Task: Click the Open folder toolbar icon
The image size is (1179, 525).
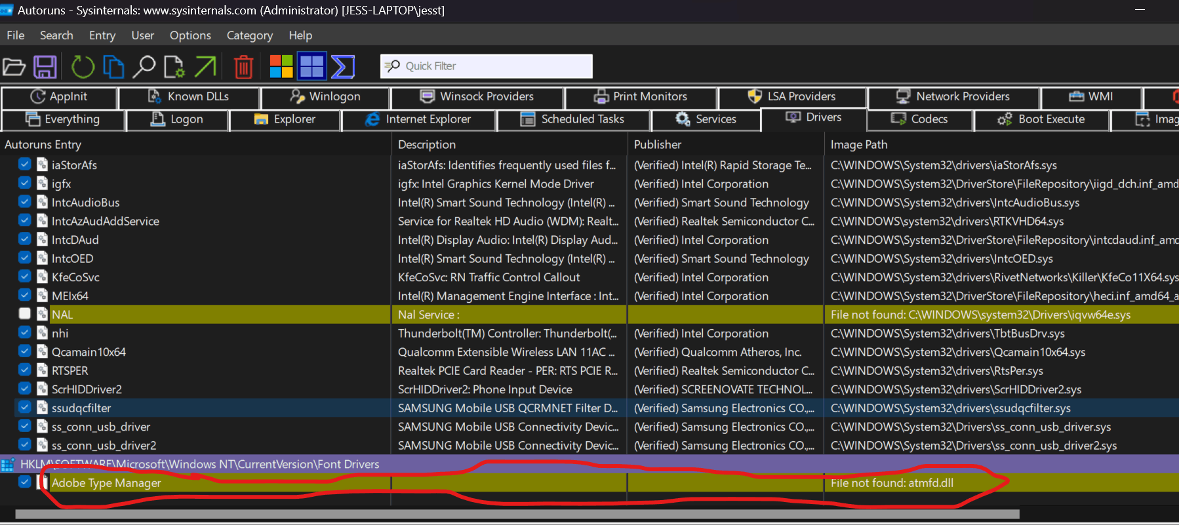Action: point(14,67)
